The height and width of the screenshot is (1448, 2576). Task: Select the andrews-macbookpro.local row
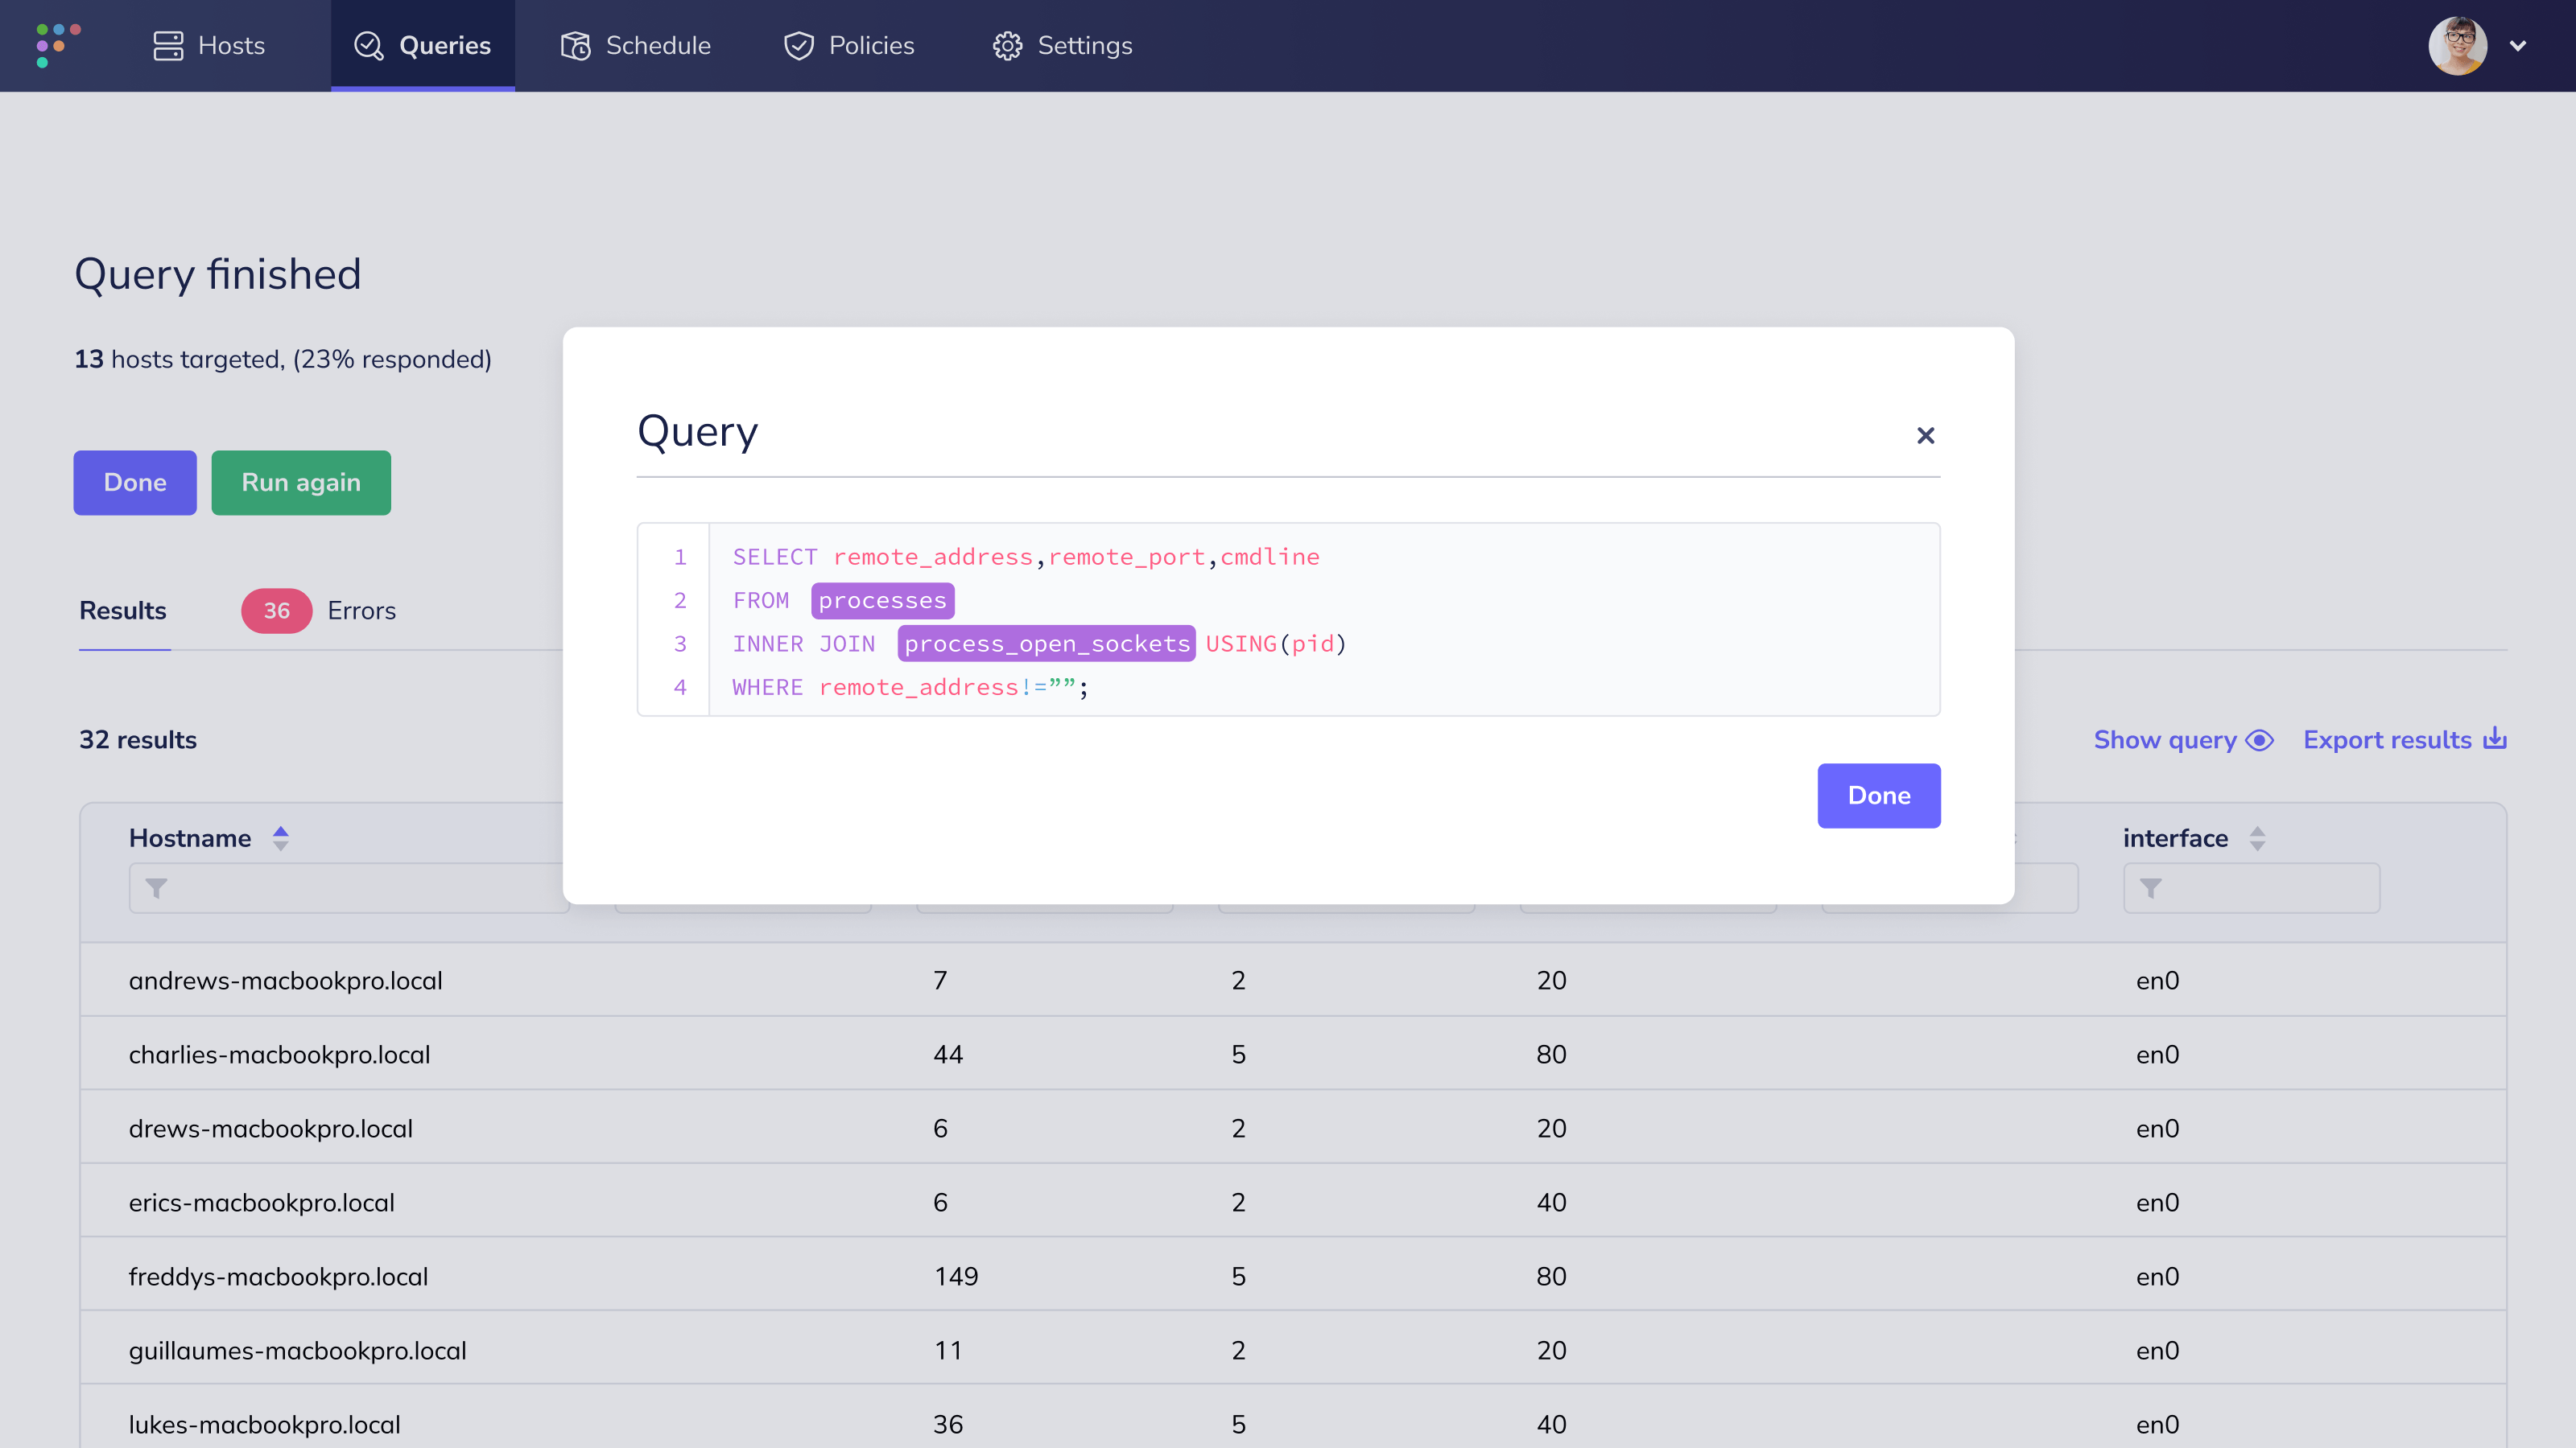(1293, 981)
